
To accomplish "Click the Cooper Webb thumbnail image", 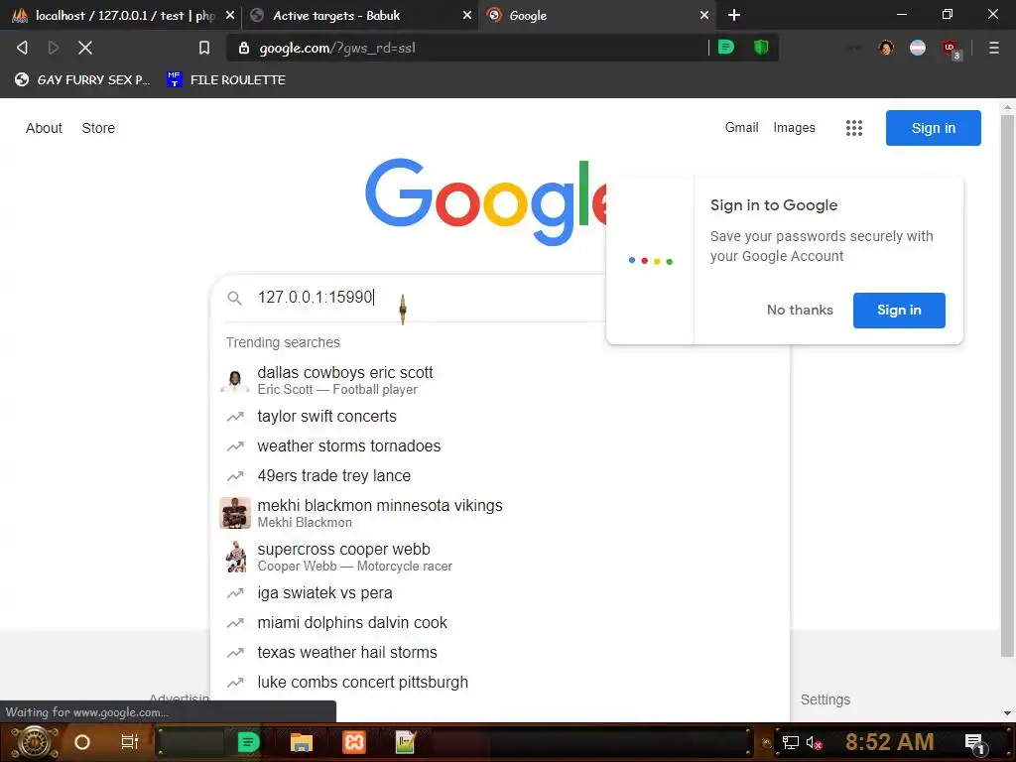I will coord(234,557).
